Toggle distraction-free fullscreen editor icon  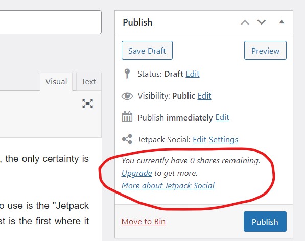click(87, 104)
